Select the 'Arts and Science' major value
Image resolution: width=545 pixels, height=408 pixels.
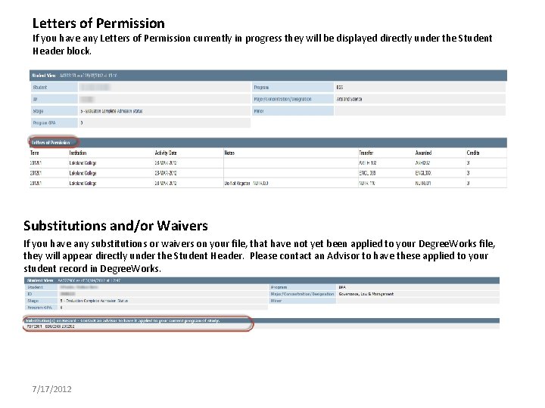tap(349, 99)
